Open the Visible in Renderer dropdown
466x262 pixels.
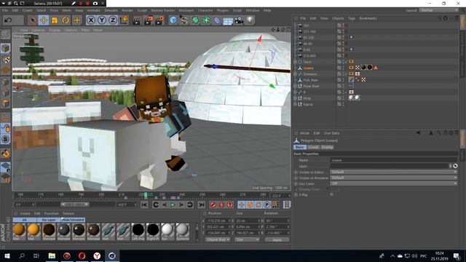point(393,178)
